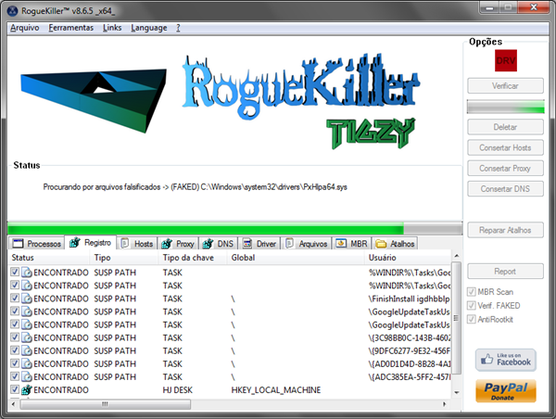The image size is (556, 419).
Task: Click the RogueKiller triangle logo
Action: point(94,99)
